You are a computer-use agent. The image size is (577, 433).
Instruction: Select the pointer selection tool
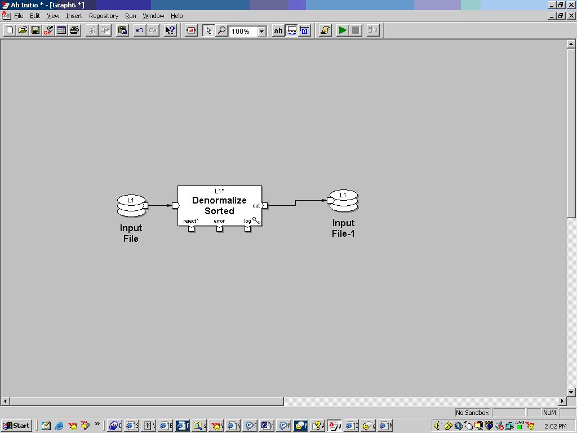click(x=208, y=30)
